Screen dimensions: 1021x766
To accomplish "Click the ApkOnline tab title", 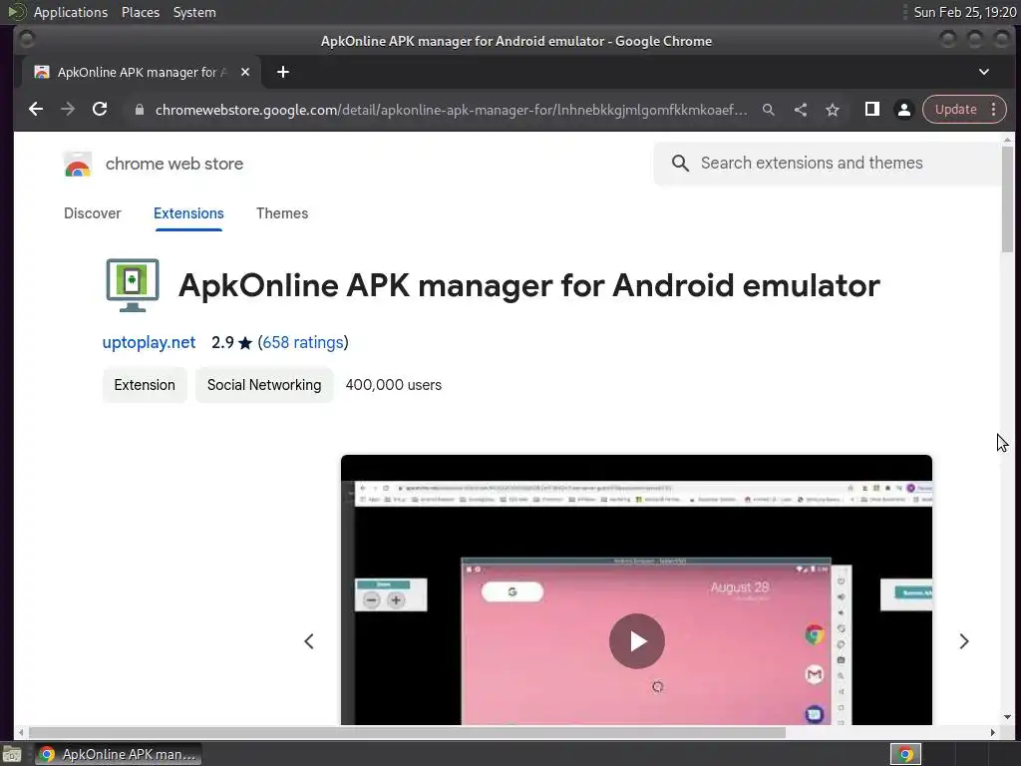I will [x=142, y=72].
